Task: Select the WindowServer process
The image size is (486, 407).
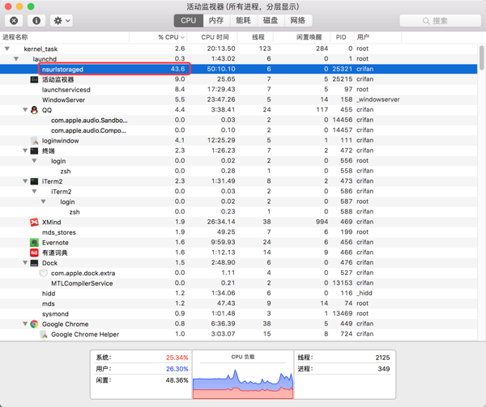Action: (x=238, y=100)
